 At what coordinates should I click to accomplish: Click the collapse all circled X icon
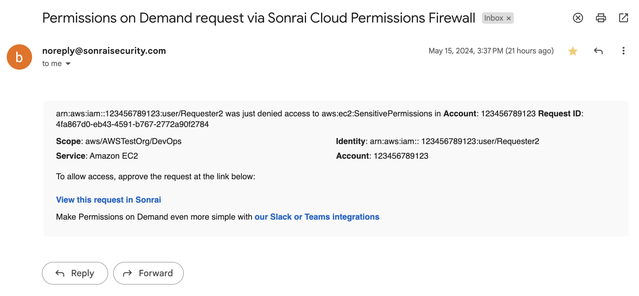point(578,18)
